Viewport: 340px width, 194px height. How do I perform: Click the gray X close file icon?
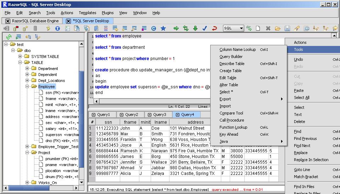(x=268, y=28)
